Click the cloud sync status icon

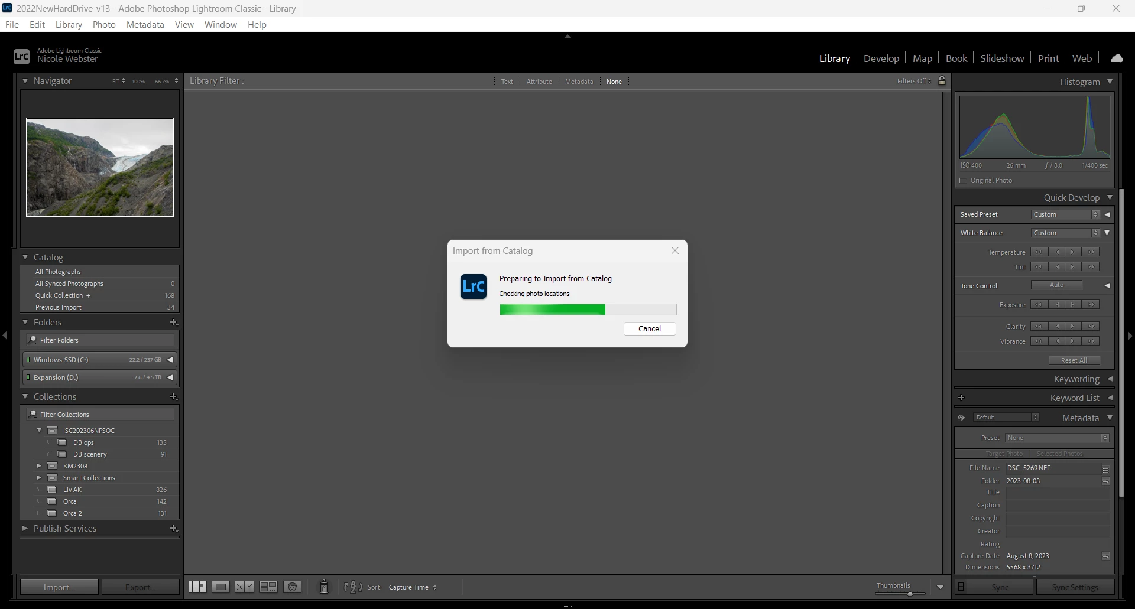[x=1117, y=58]
